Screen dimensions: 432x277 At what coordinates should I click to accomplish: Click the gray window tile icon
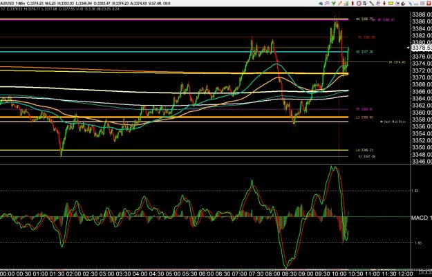pyautogui.click(x=422, y=3)
